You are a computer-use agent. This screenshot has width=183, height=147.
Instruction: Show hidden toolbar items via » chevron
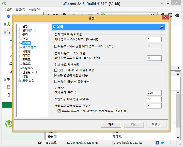tap(98, 13)
